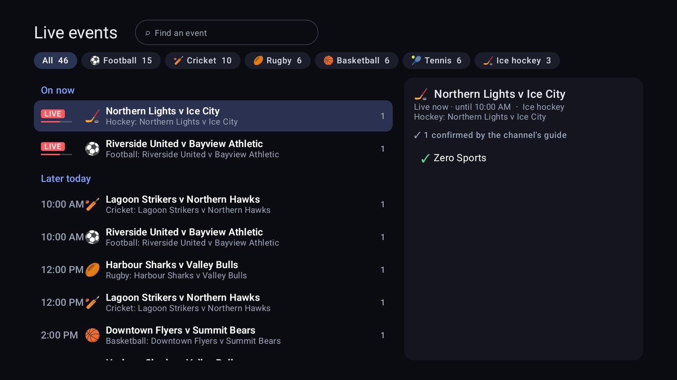Image resolution: width=677 pixels, height=380 pixels.
Task: Click cricket icon in 12:00 PM Lagoon row
Action: 92,302
